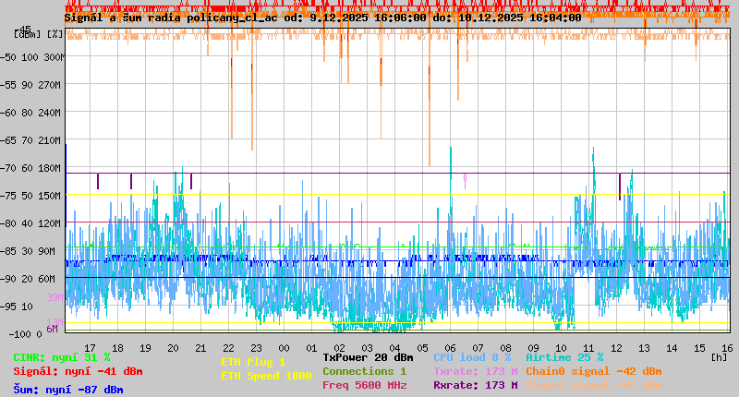This screenshot has height=397, width=739.
Task: Click the Chain0 signal -42 dBm legend entry
Action: coord(593,371)
